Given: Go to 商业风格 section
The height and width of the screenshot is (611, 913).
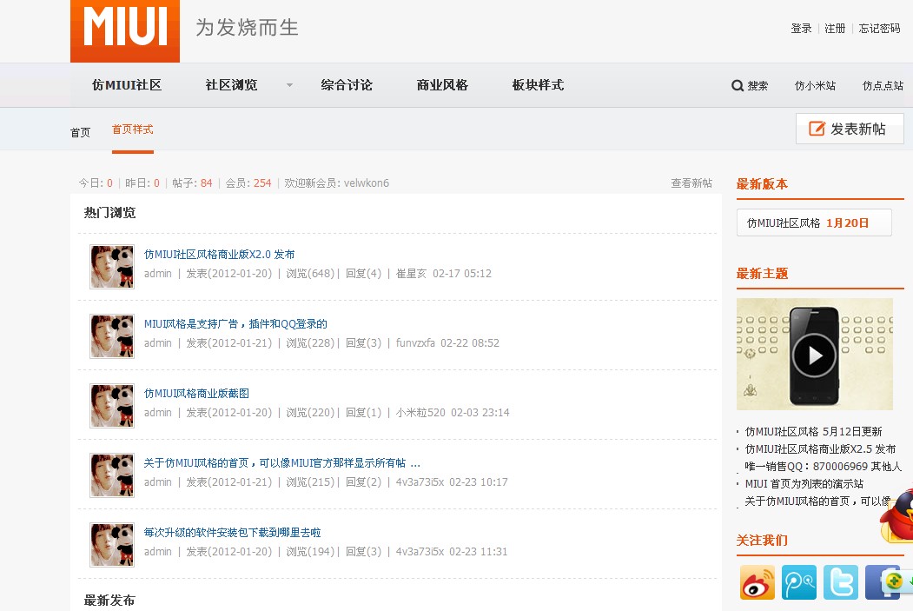Looking at the screenshot, I should [442, 85].
